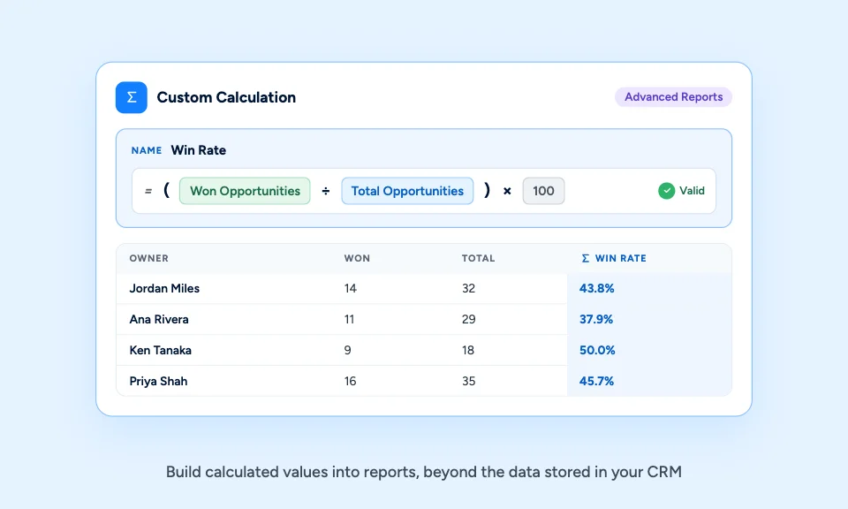Click the opening parenthesis in formula
The width and height of the screenshot is (848, 509).
pos(167,190)
